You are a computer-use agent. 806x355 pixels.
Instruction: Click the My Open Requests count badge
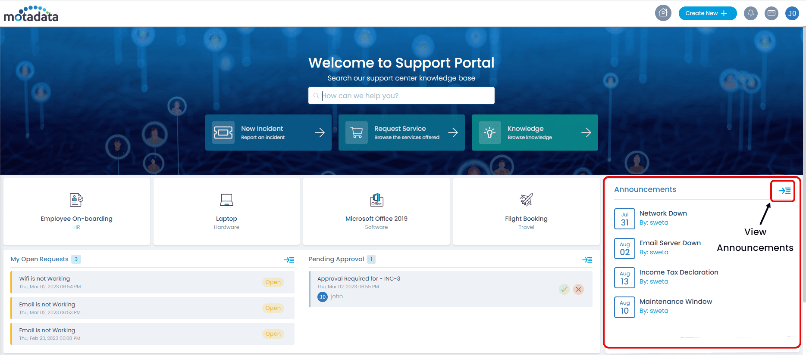pyautogui.click(x=76, y=259)
